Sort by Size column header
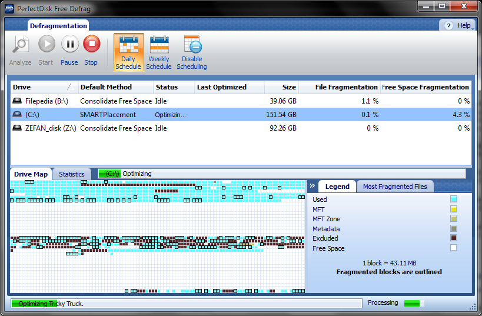482x316 pixels. [281, 87]
